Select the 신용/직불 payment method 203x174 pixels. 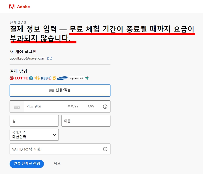point(60,91)
